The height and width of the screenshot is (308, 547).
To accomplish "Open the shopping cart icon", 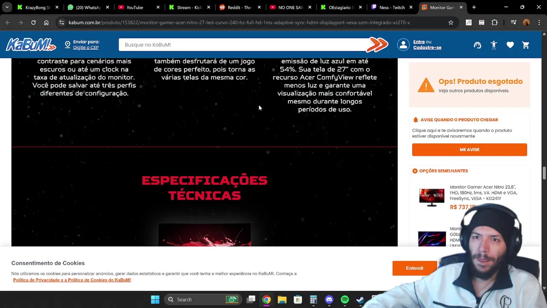I will 526,45.
